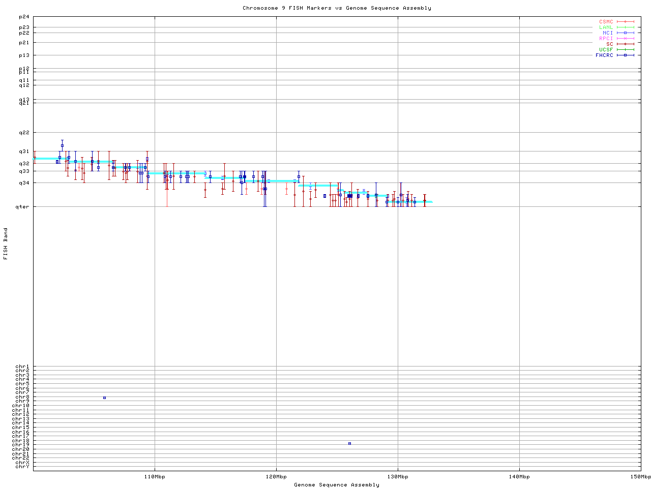Click the qter band label

click(x=22, y=206)
